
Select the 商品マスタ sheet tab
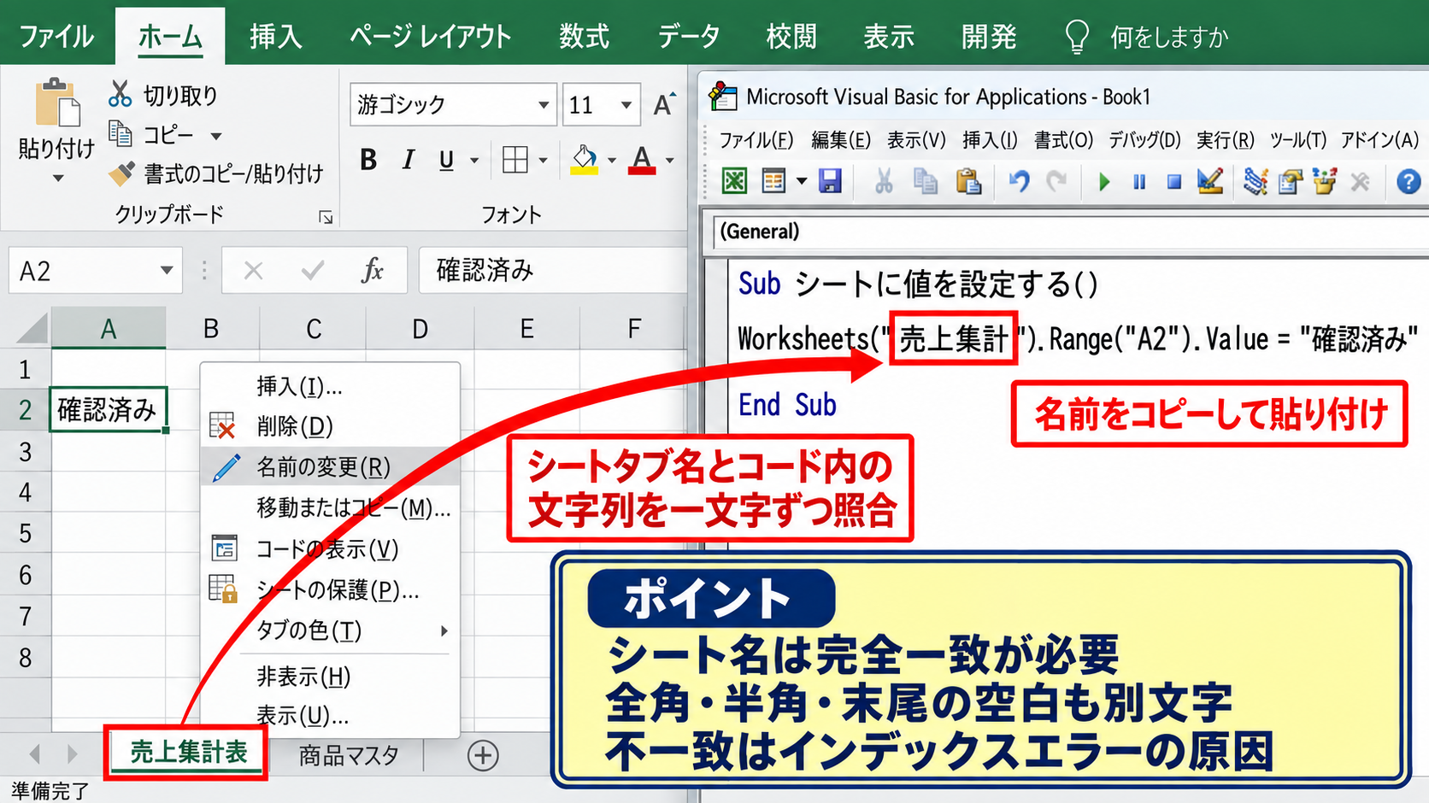[349, 755]
